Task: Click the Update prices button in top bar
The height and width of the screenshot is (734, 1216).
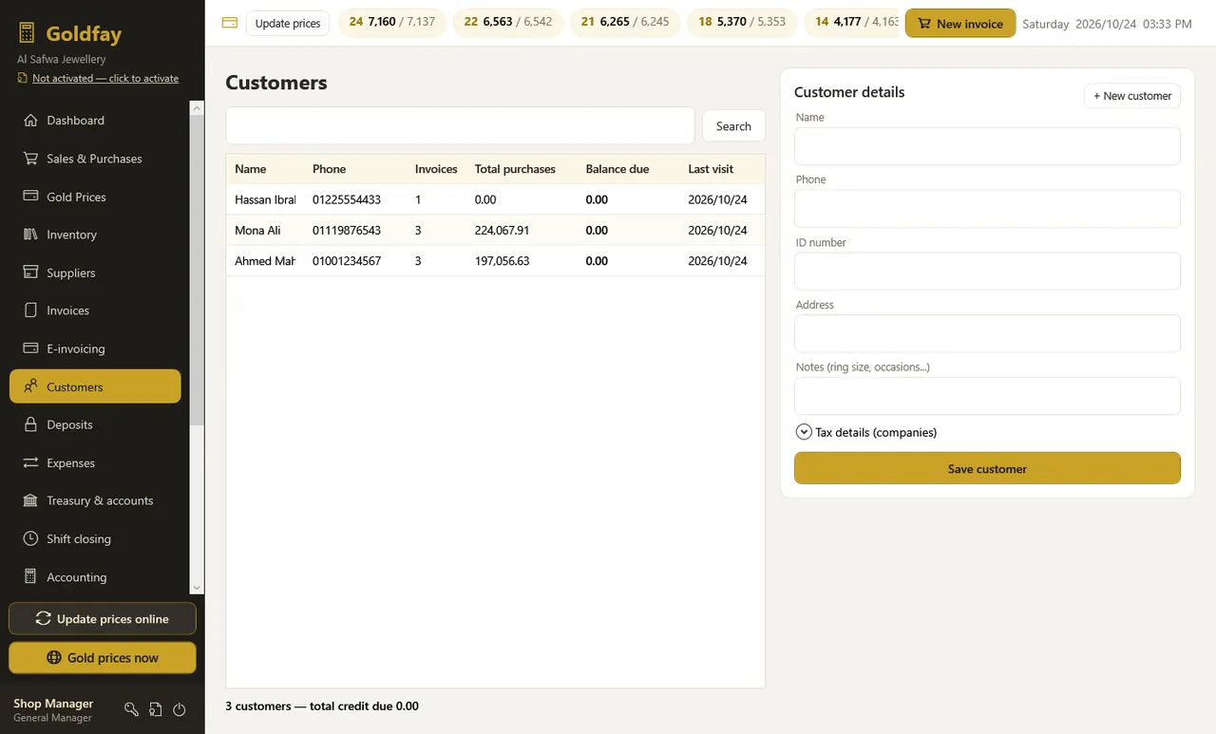Action: click(x=288, y=24)
